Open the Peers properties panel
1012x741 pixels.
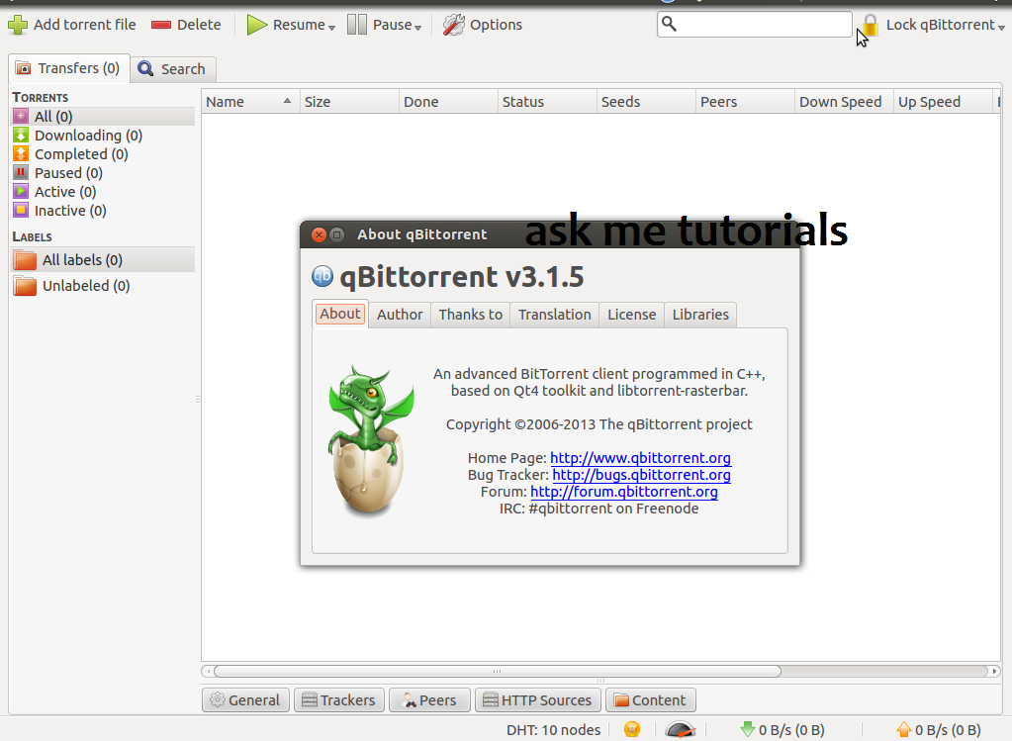coord(429,699)
